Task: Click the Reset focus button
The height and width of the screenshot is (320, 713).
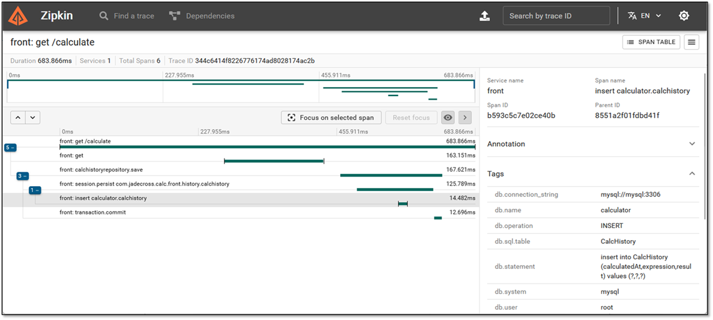Action: click(x=411, y=118)
